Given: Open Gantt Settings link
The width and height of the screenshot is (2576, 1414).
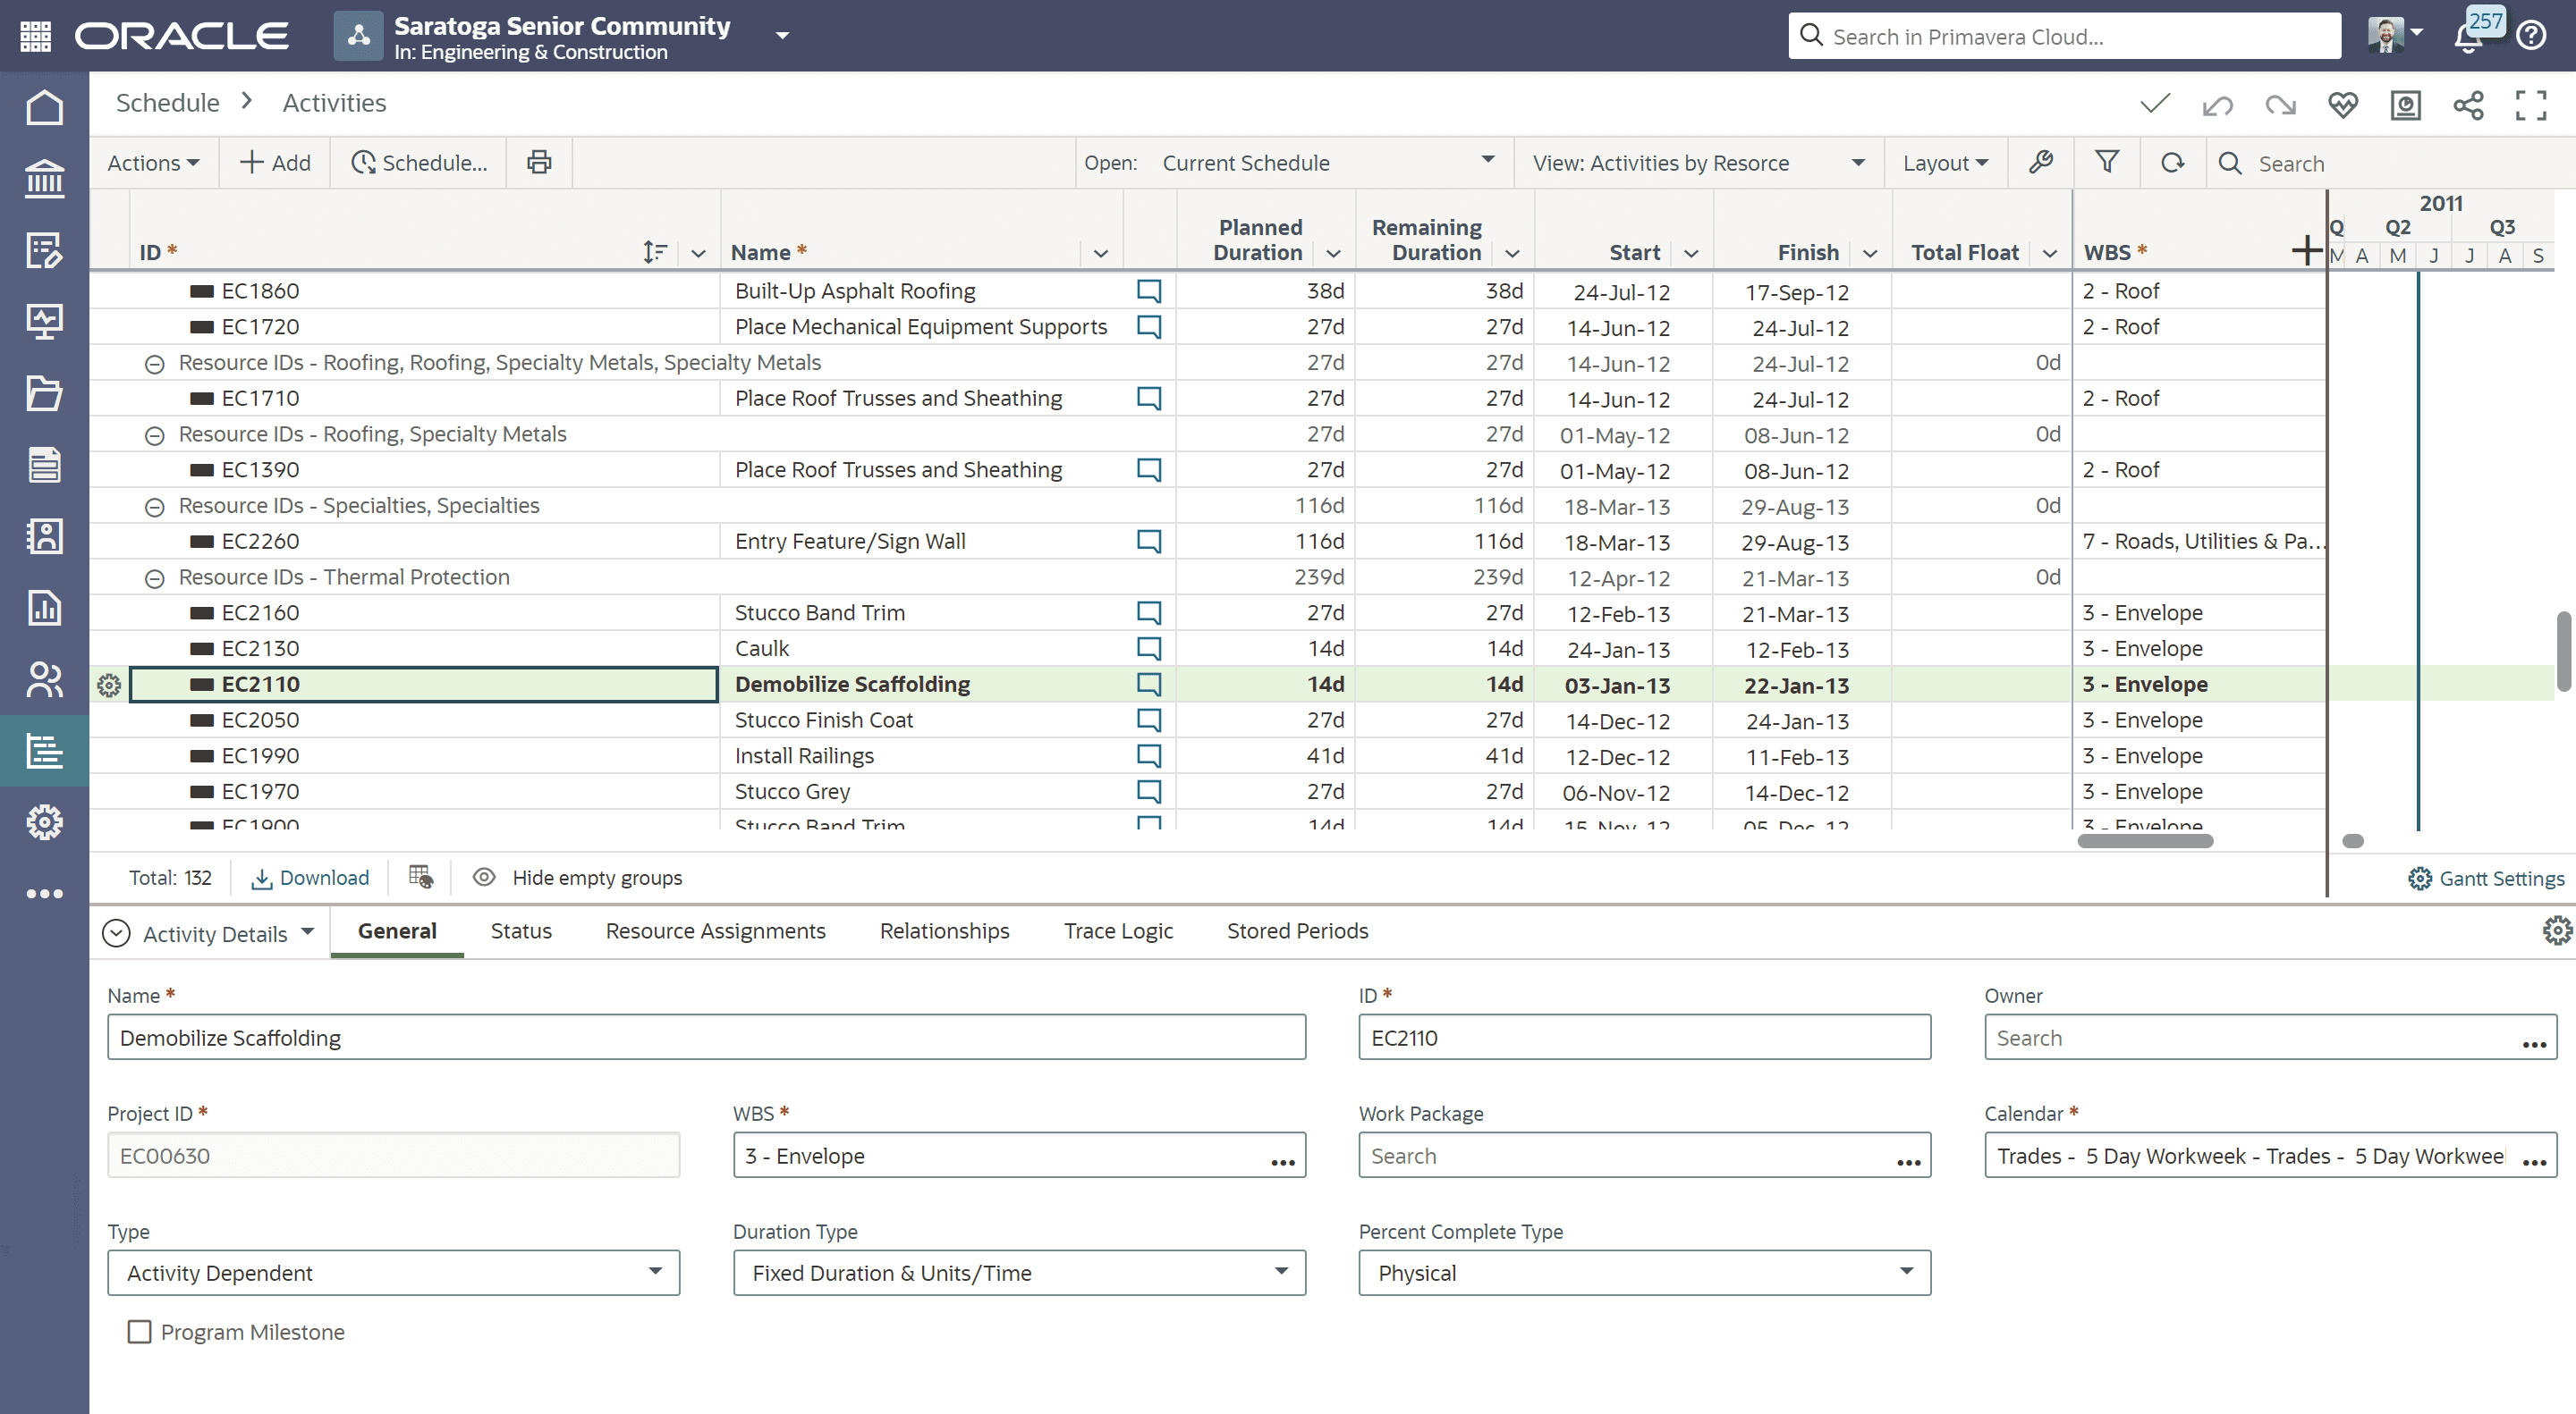Looking at the screenshot, I should (x=2486, y=879).
